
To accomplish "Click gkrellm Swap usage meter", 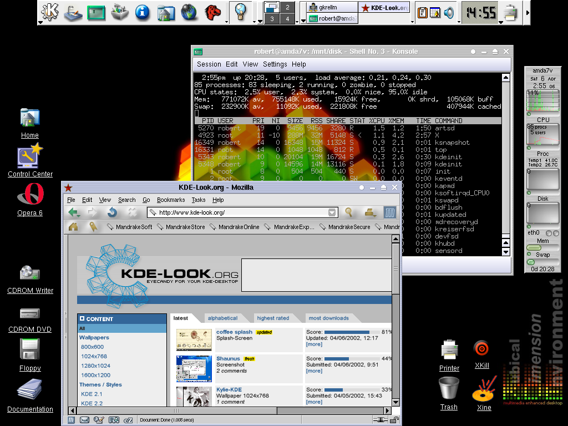I will 542,262.
